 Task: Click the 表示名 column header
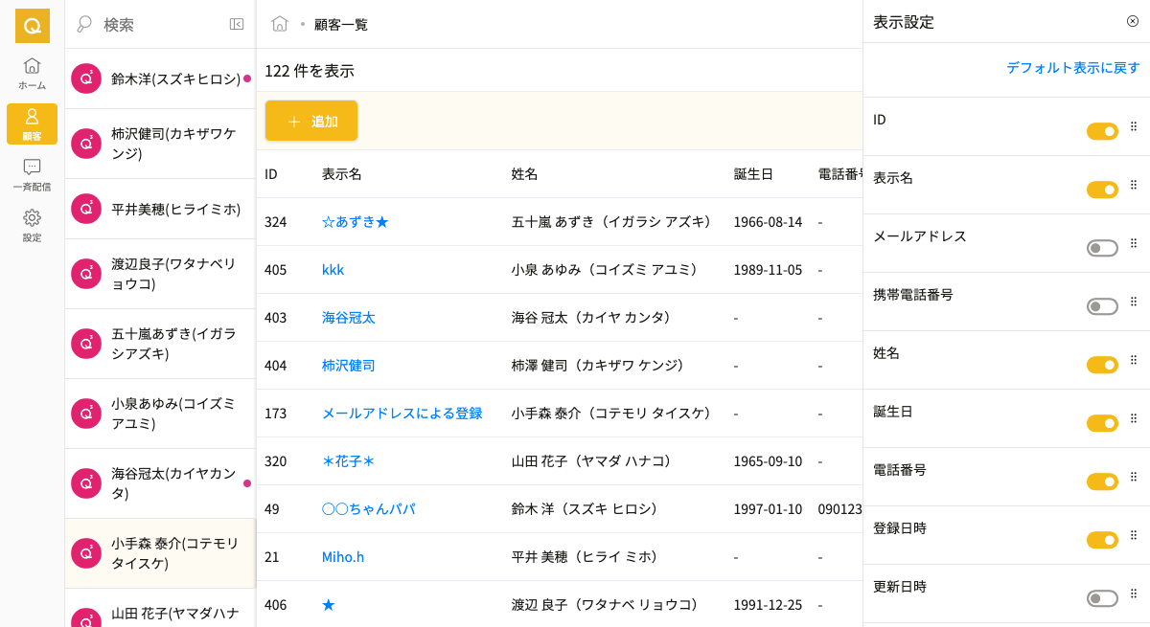coord(342,174)
